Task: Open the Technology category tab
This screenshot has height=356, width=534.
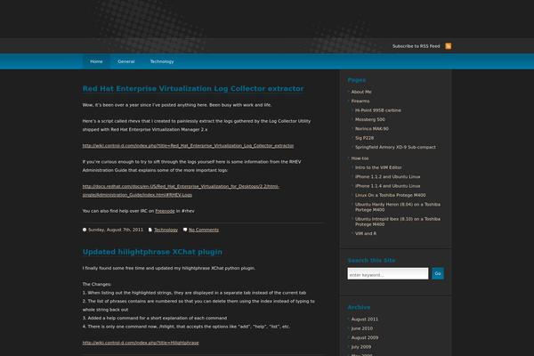Action: point(162,61)
